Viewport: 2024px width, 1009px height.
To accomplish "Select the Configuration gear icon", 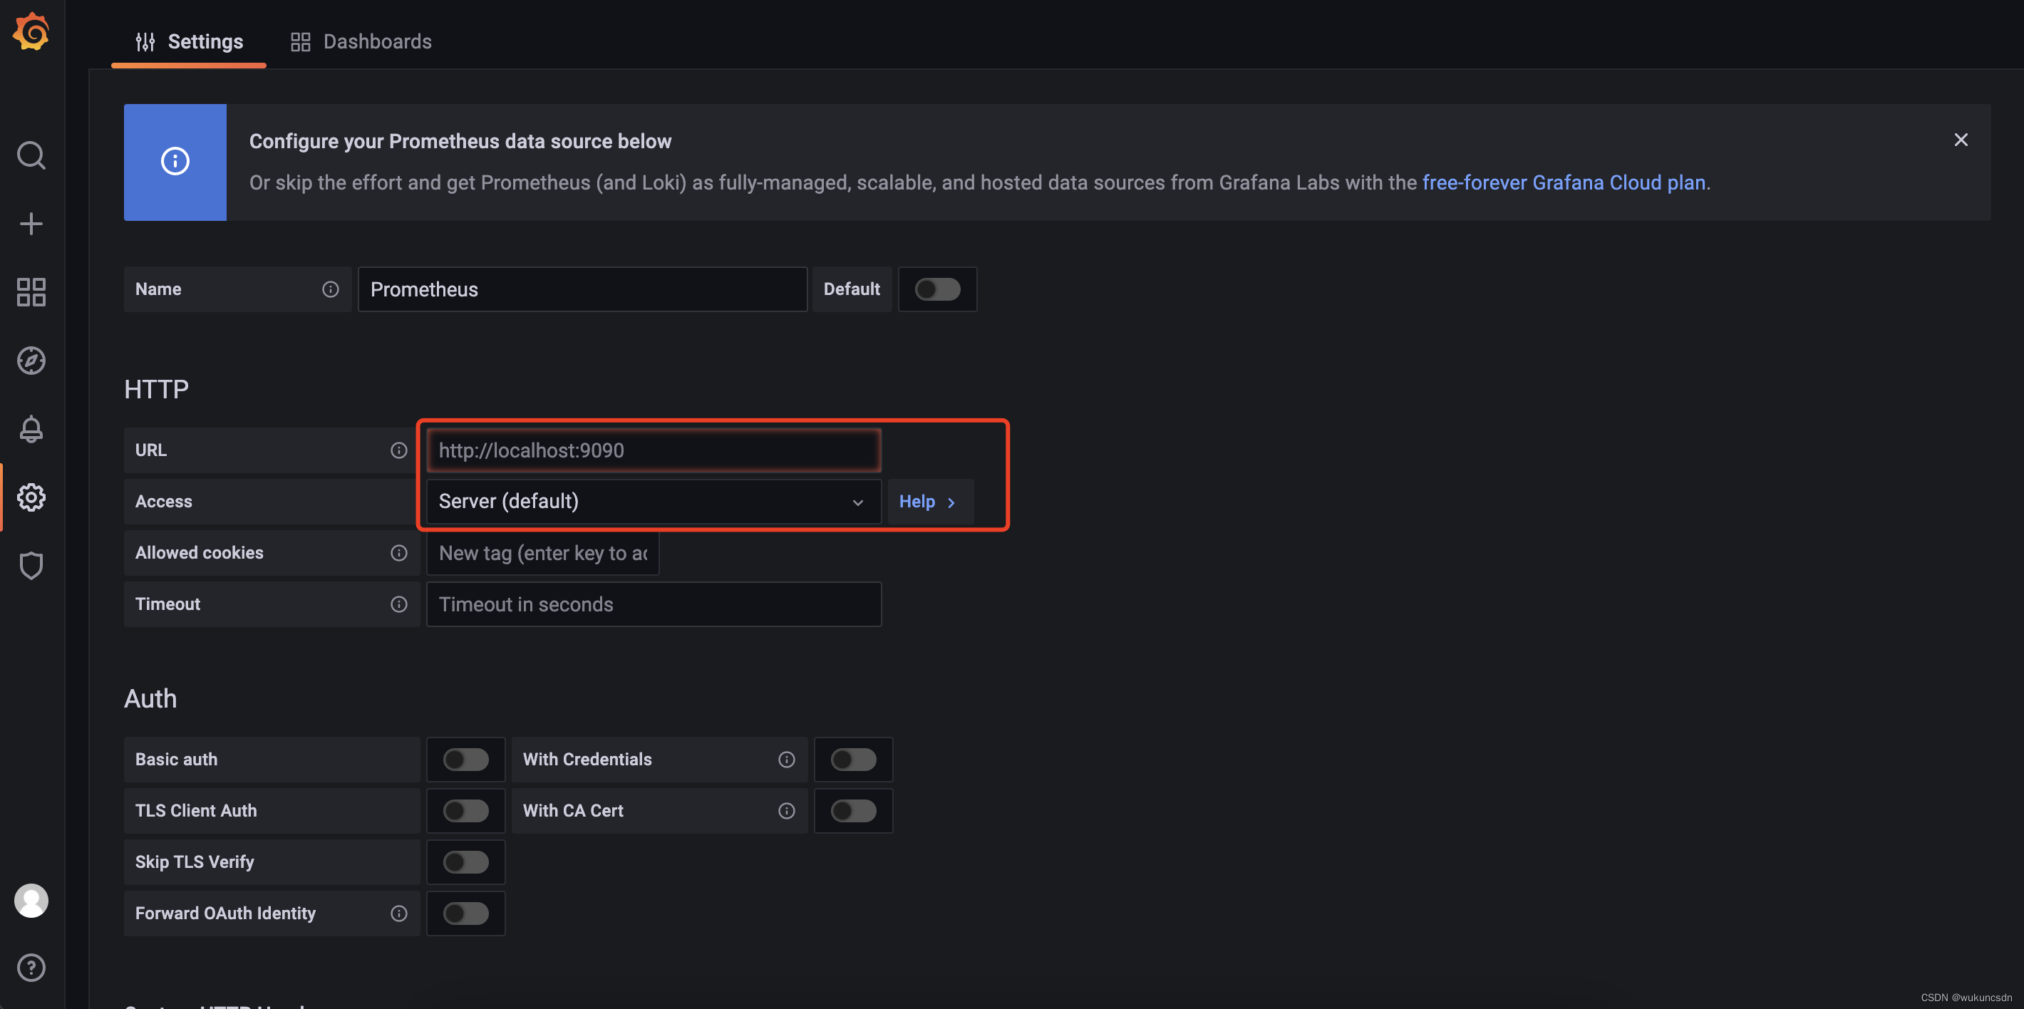I will pyautogui.click(x=31, y=497).
